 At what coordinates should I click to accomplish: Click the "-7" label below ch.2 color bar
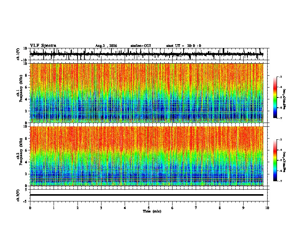280,181
